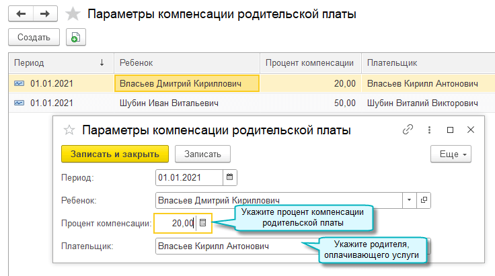Open the calendar picker for Период
The image size is (495, 276).
[230, 177]
